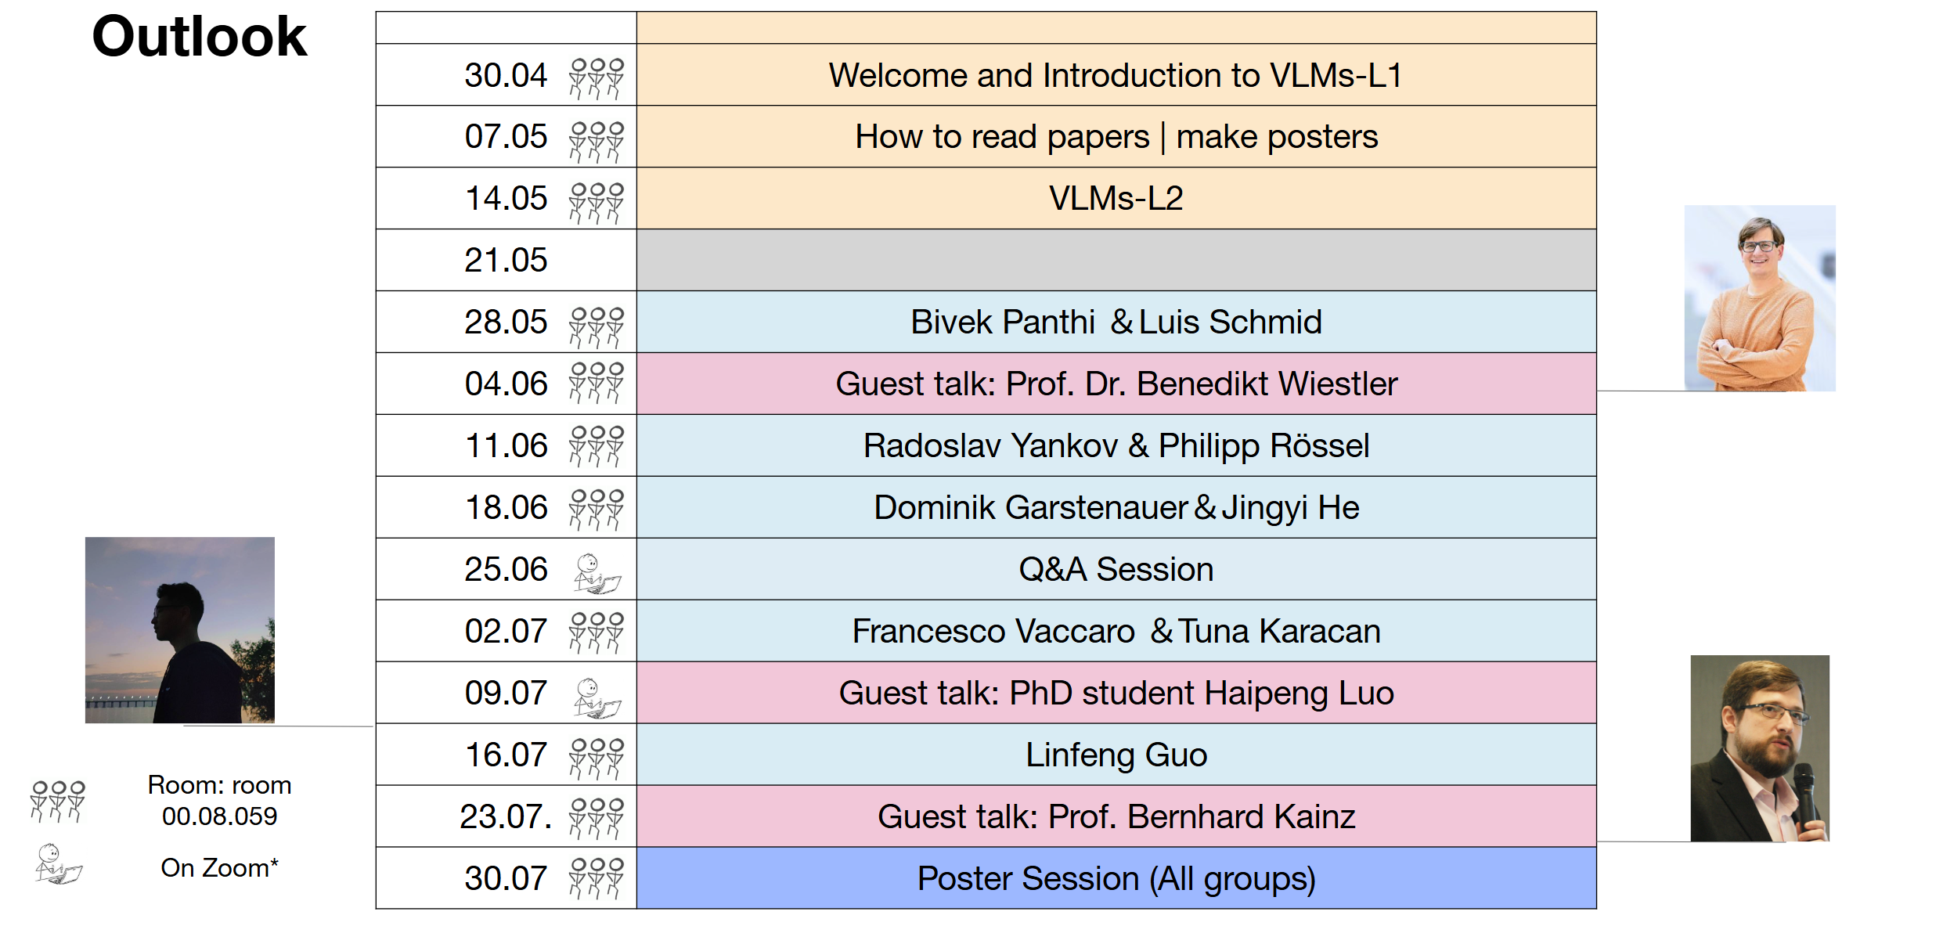Click the photo of bearded man with microphone
The height and width of the screenshot is (926, 1943).
1760,748
